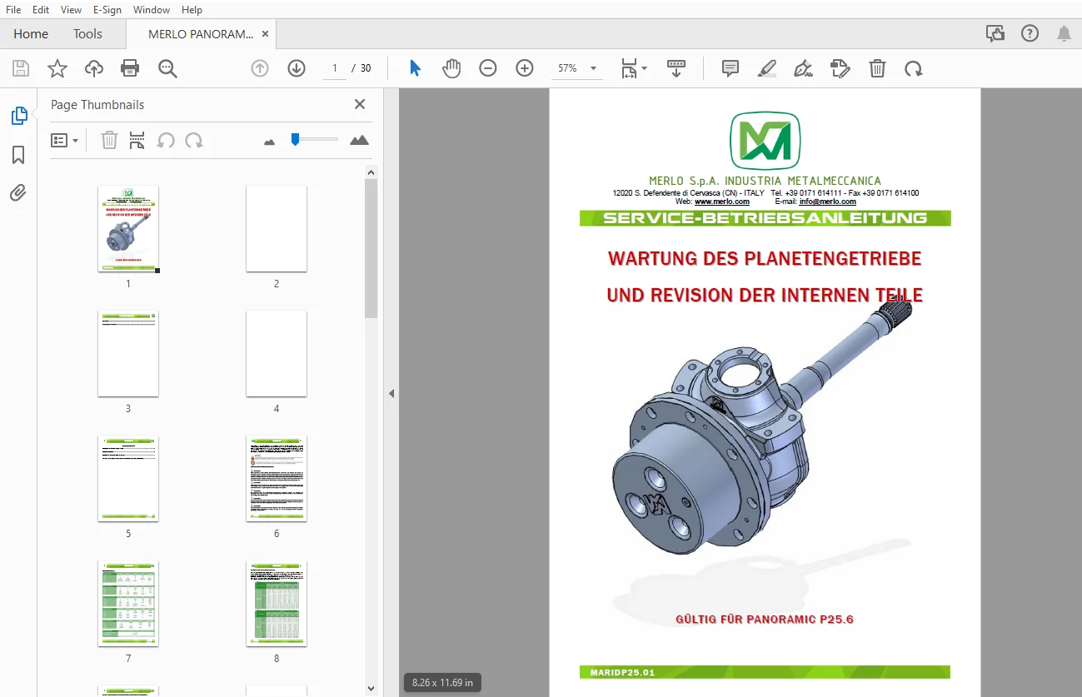
Task: Adjust the thumbnail size slider handle
Action: (295, 139)
